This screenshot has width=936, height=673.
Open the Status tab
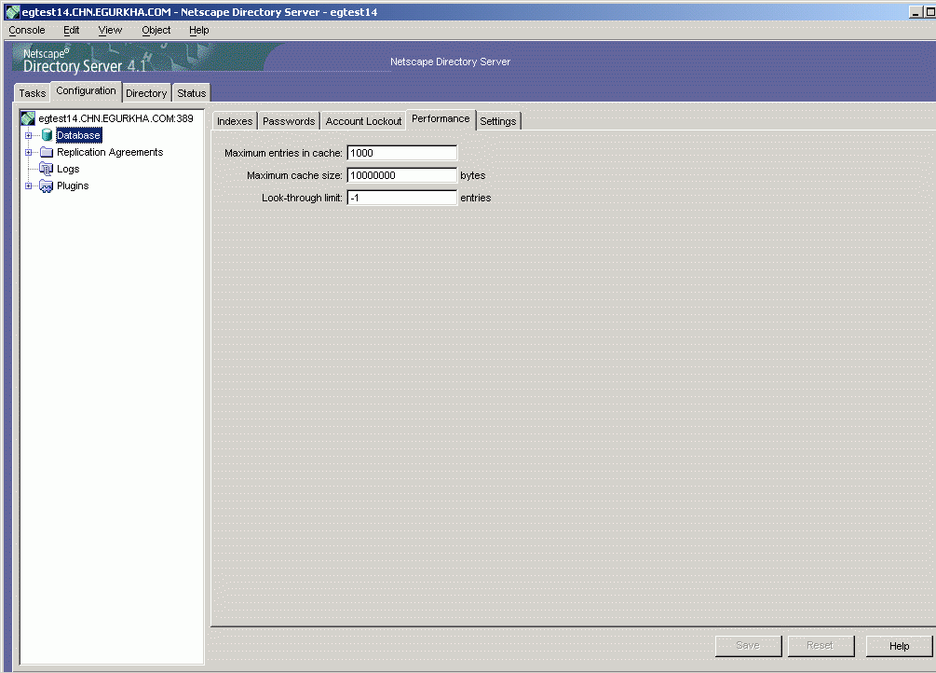(192, 92)
